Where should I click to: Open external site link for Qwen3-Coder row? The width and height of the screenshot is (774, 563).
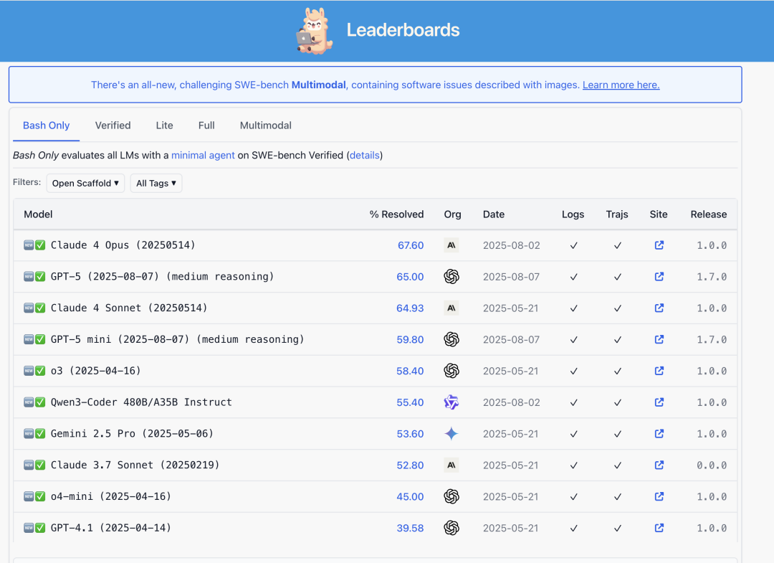659,402
